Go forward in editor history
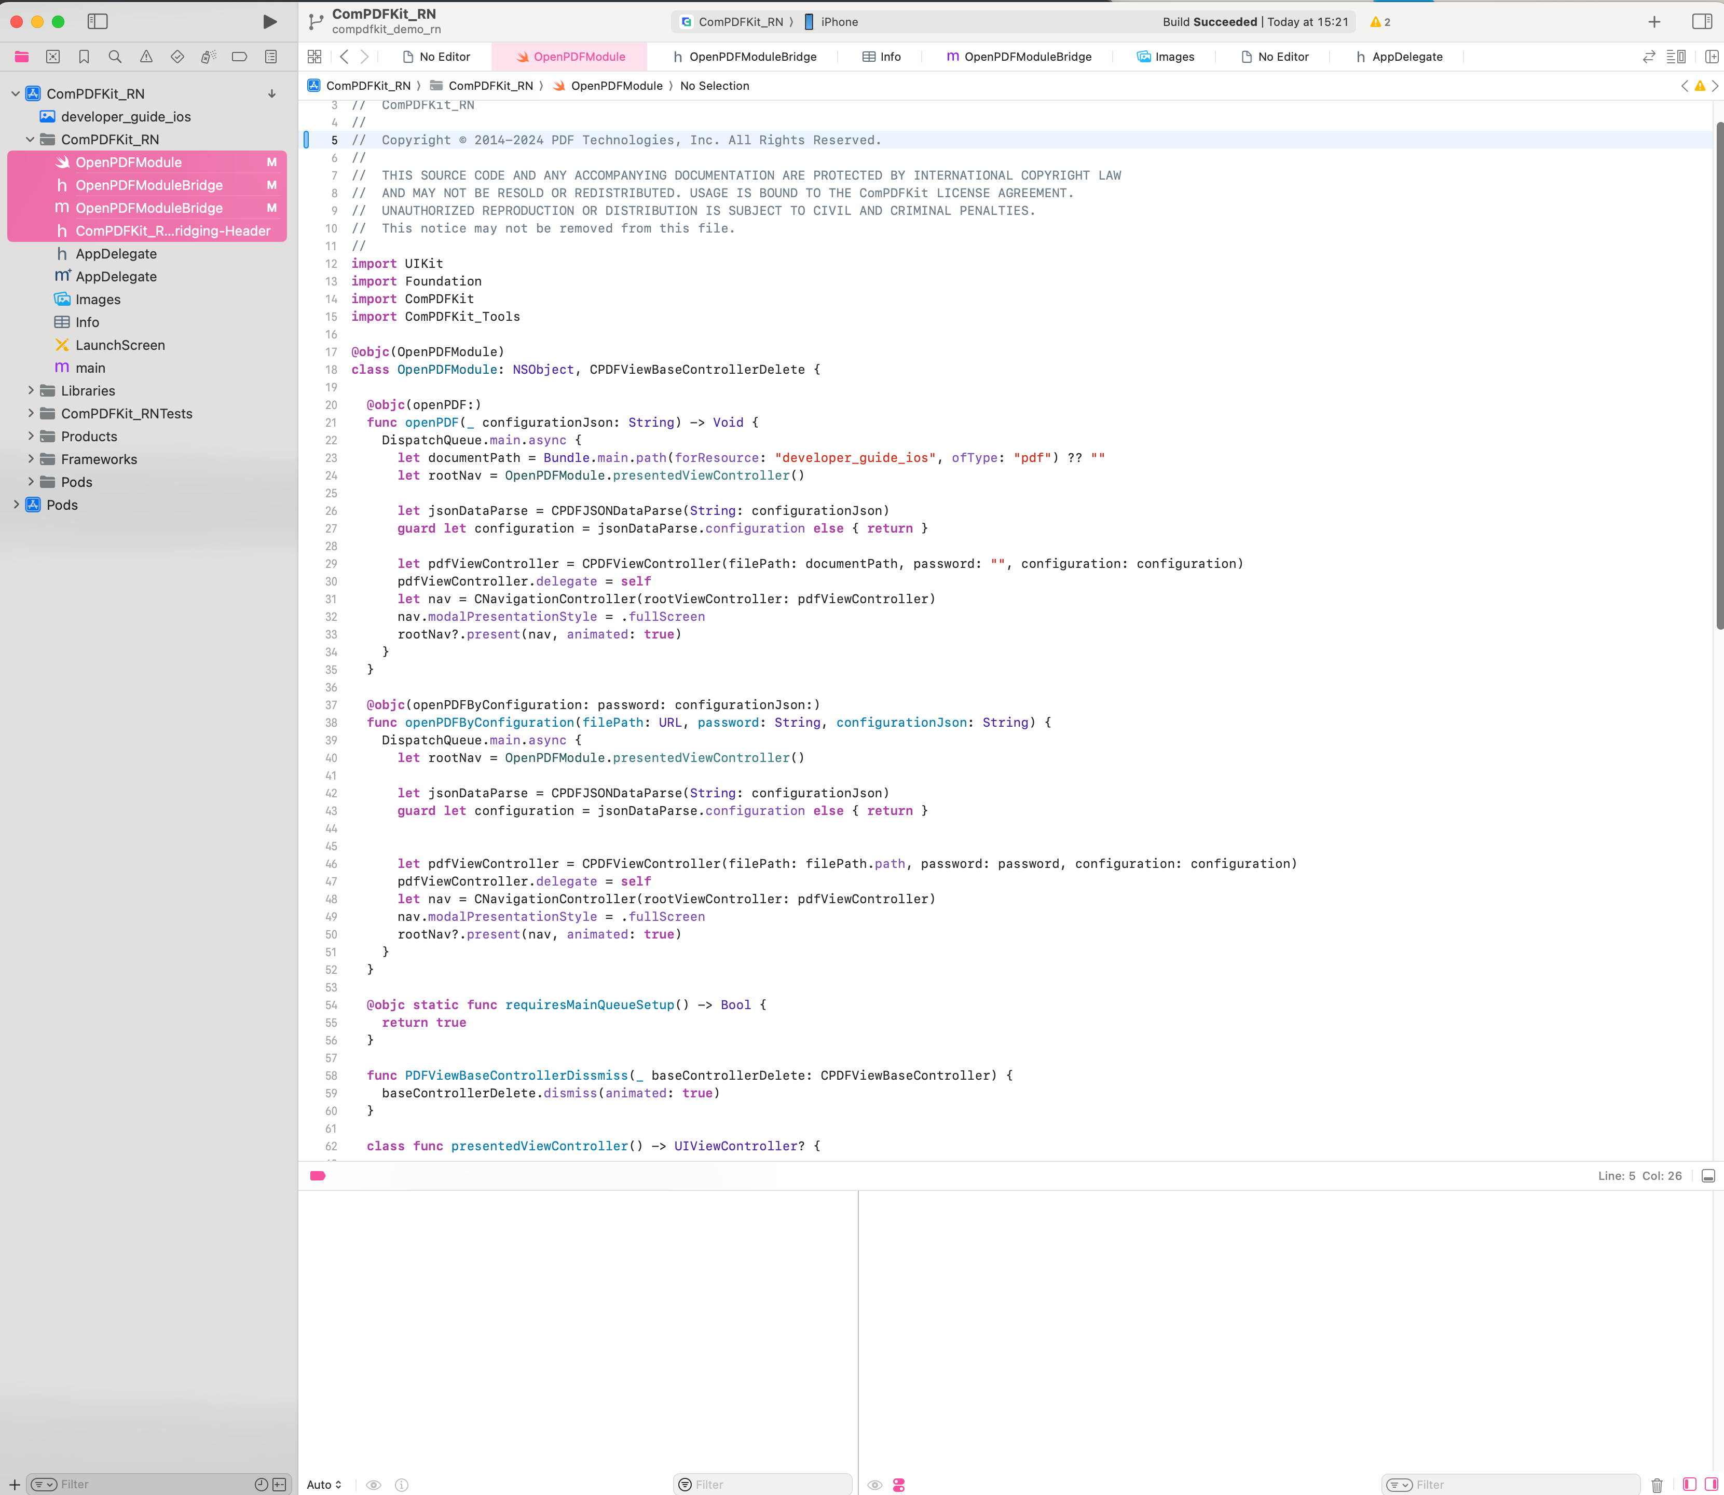This screenshot has height=1495, width=1724. click(364, 57)
